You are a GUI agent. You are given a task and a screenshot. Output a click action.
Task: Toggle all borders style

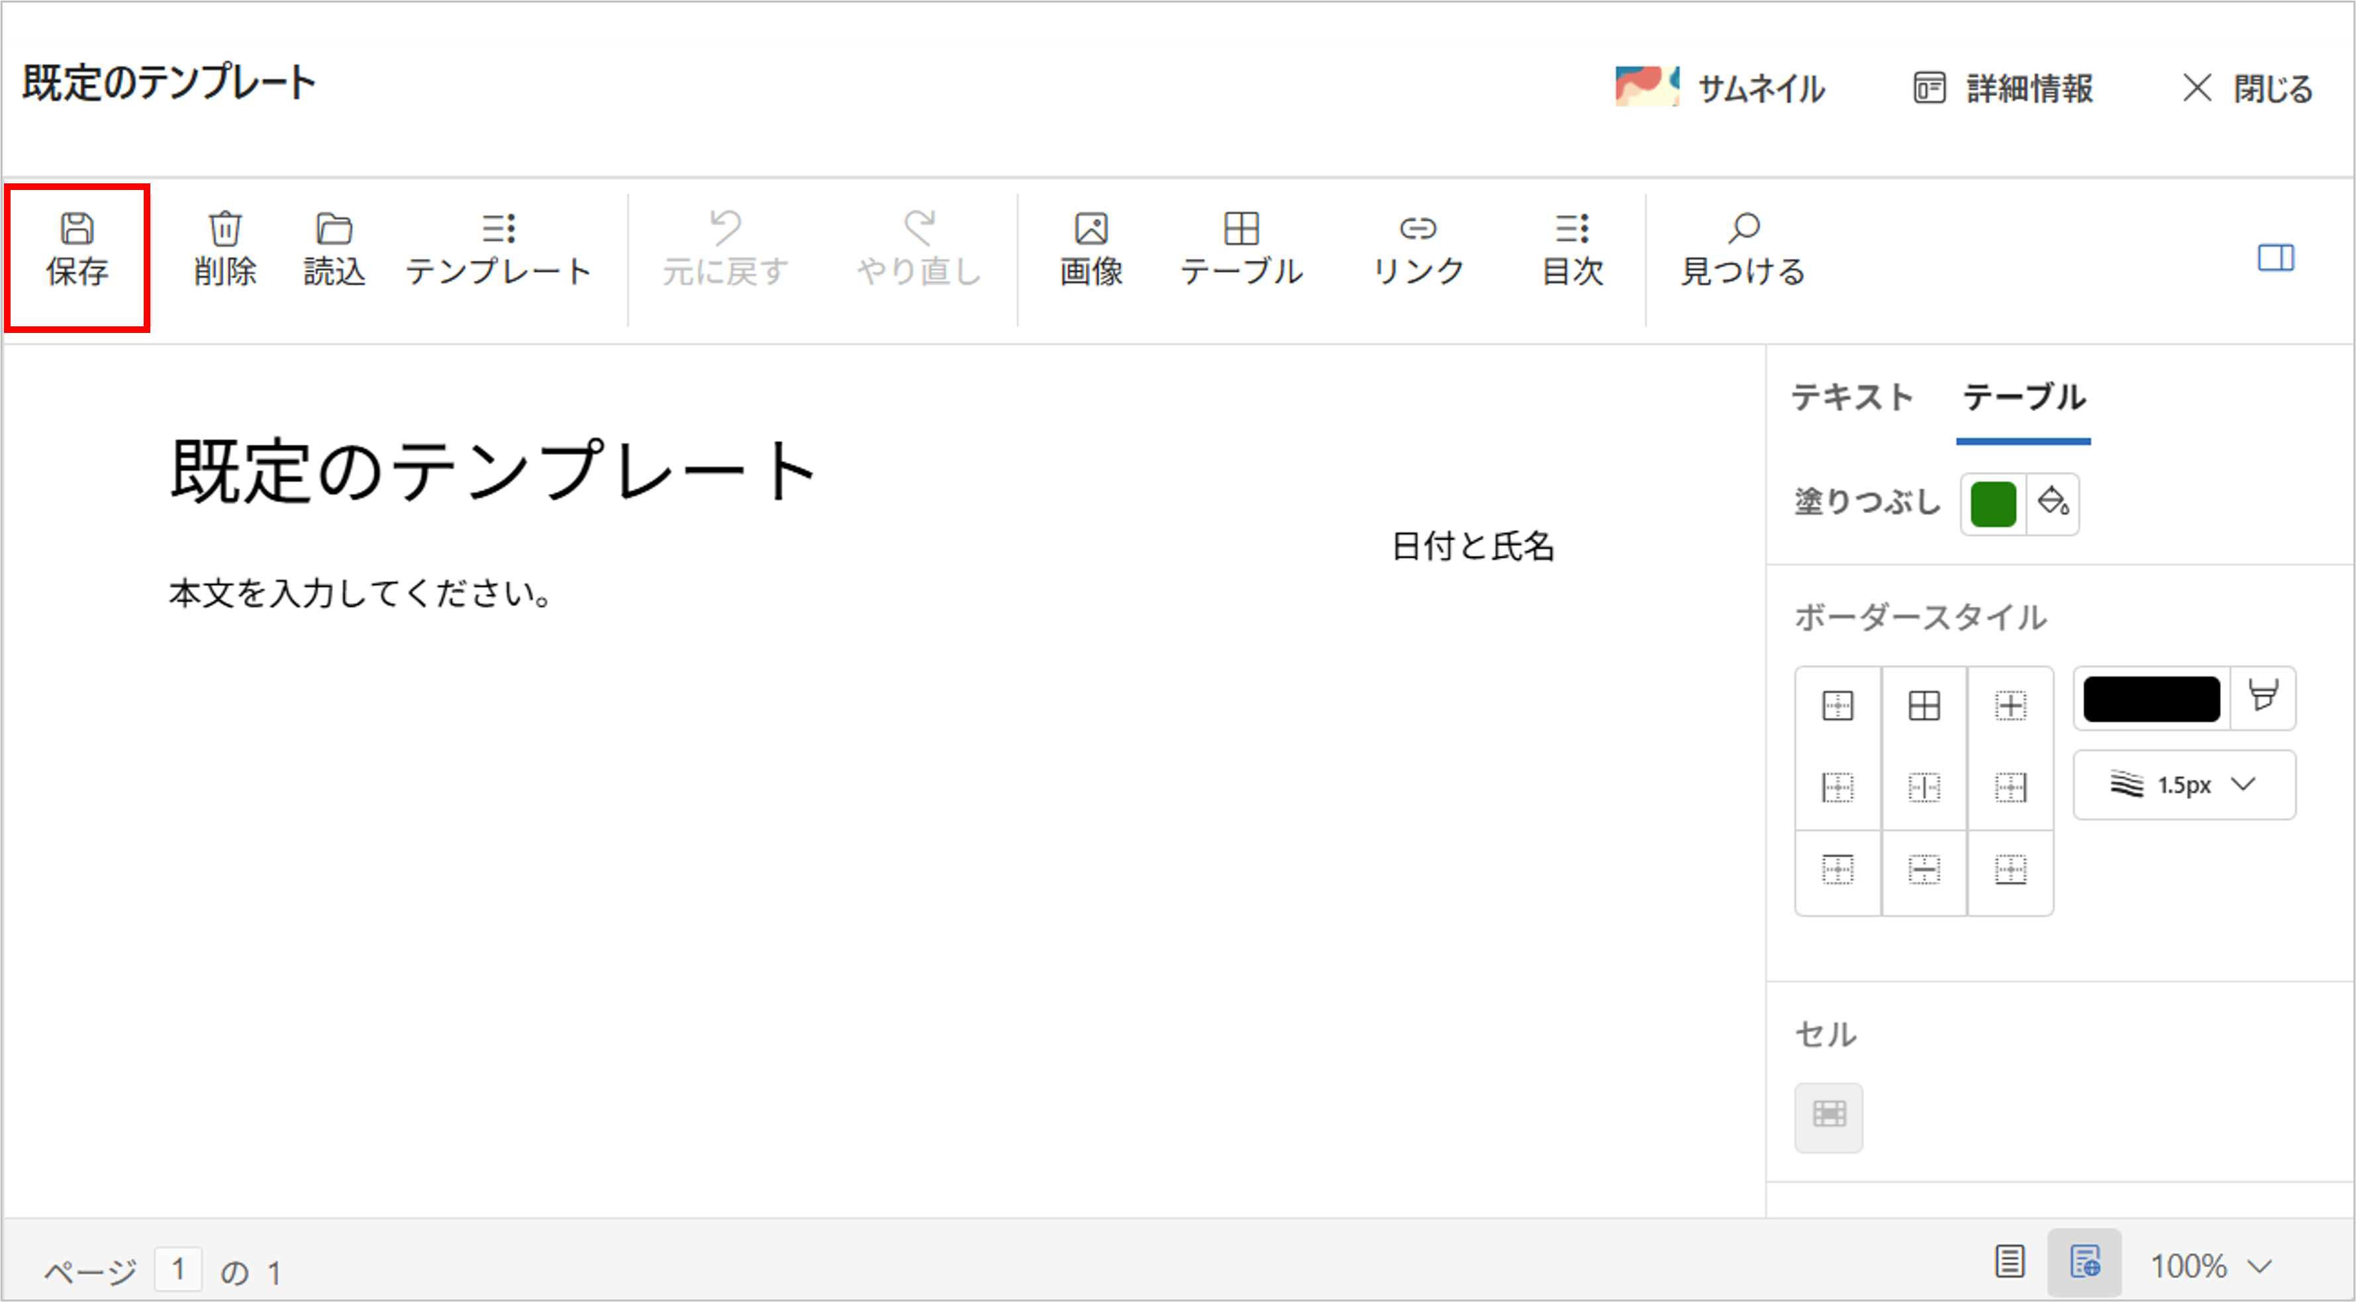coord(1924,706)
